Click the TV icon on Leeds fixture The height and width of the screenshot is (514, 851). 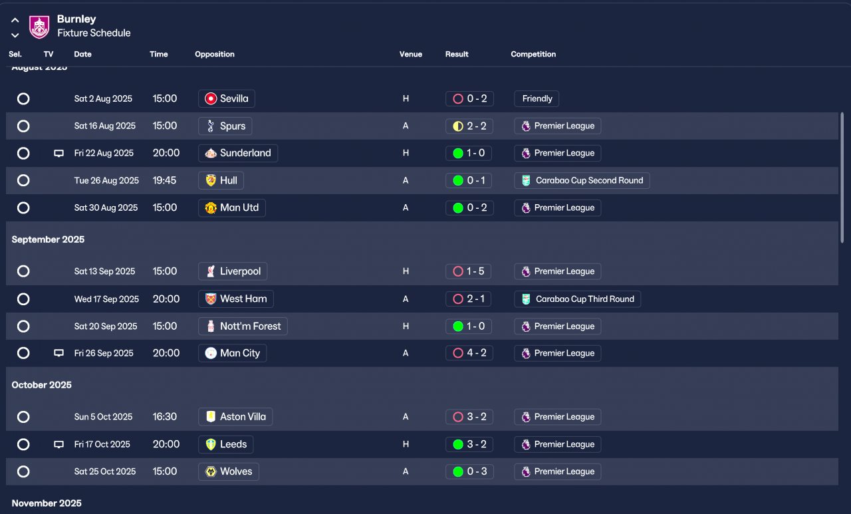click(59, 445)
